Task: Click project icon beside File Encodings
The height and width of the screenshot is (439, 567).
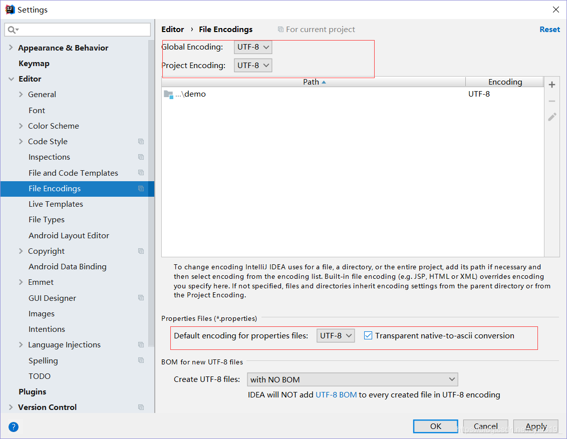Action: (x=141, y=188)
